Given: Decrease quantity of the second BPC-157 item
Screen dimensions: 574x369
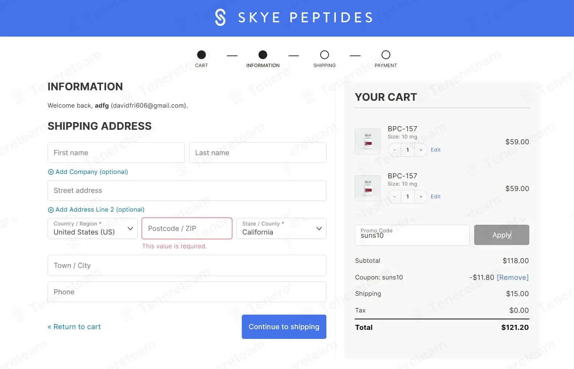Looking at the screenshot, I should (x=395, y=196).
